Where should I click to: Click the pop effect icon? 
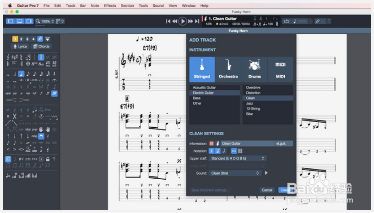click(35, 130)
